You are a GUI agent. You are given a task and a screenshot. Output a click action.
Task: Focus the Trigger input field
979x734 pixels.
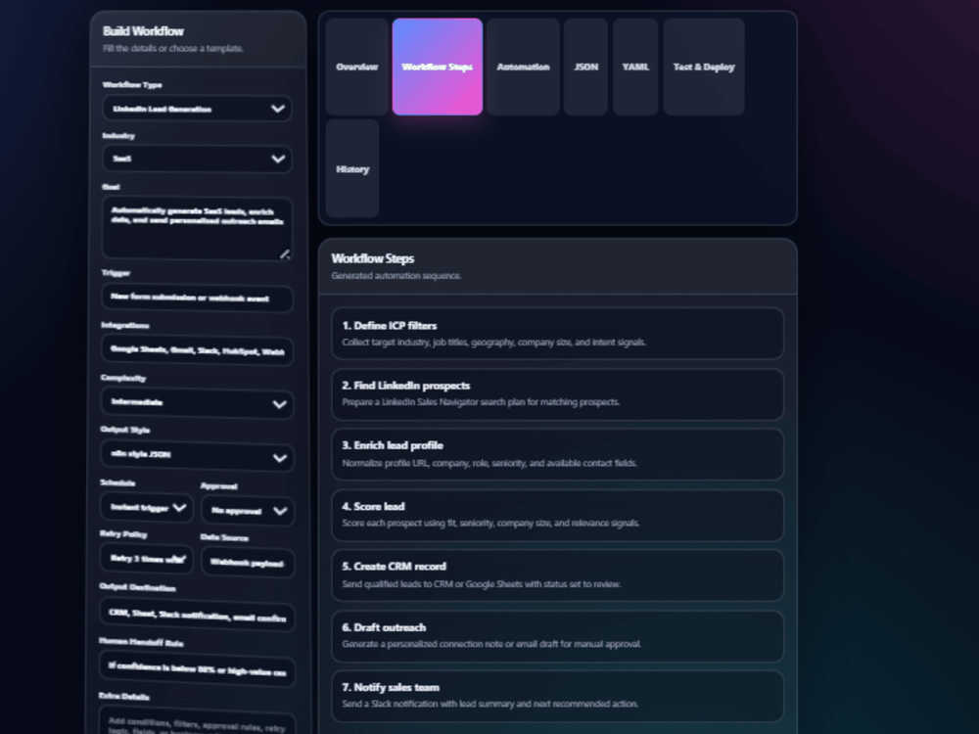(x=197, y=298)
